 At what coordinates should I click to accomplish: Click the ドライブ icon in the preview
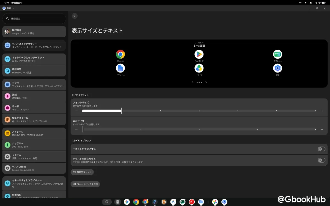(x=199, y=68)
